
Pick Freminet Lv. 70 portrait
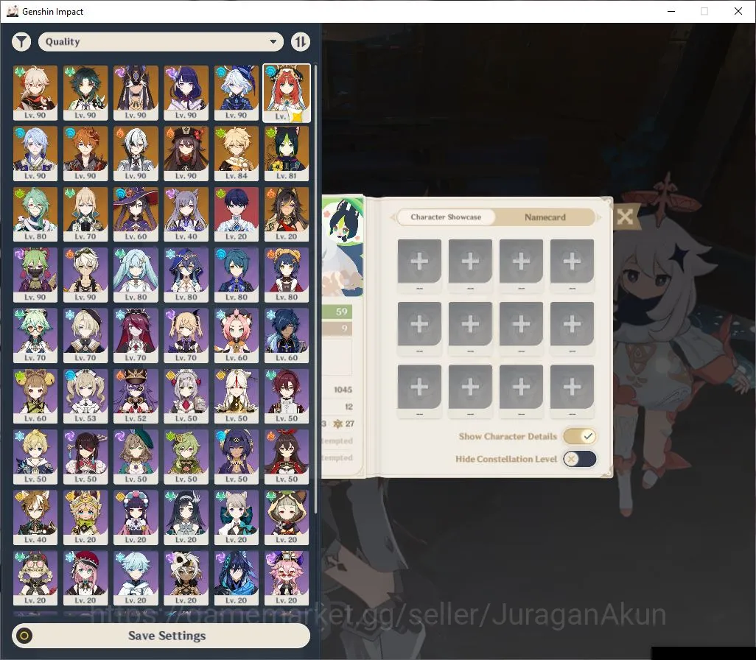pos(85,336)
